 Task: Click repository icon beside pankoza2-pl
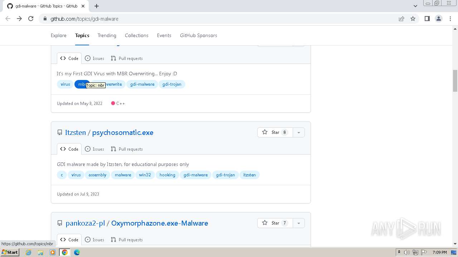click(x=60, y=223)
